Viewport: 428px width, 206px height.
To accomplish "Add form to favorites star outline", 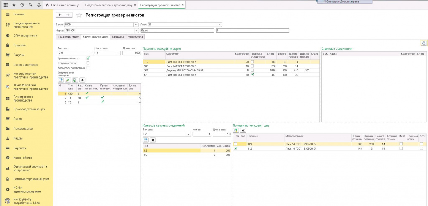I will [x=79, y=15].
